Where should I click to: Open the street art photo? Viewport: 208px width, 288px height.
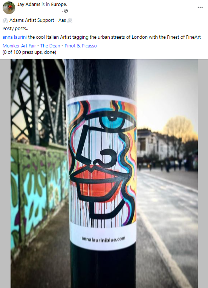104,174
